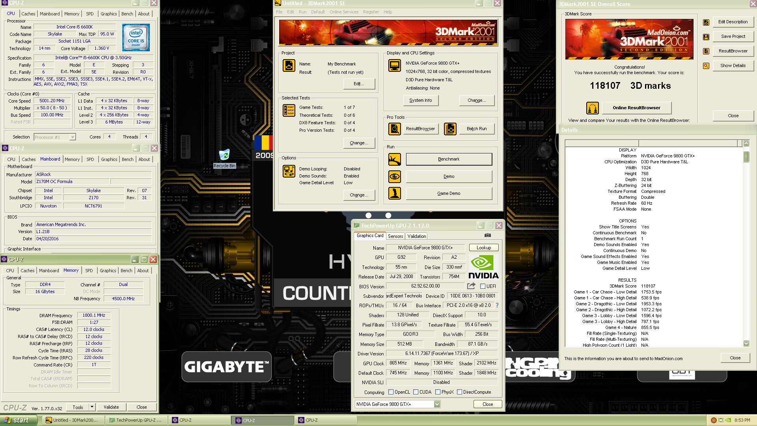Switch to the Validation tab in GPU-Z
Image resolution: width=757 pixels, height=426 pixels.
tap(416, 236)
